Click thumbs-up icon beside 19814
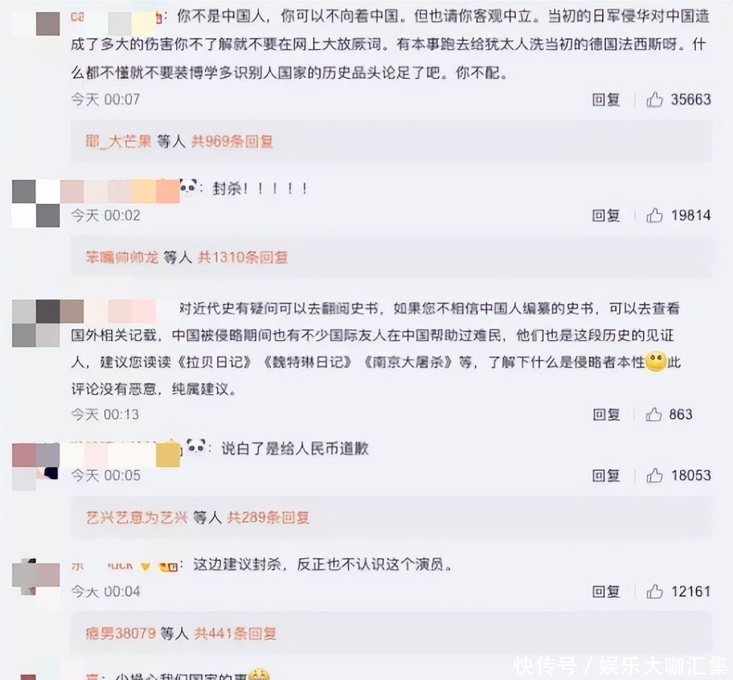This screenshot has width=733, height=680. point(654,216)
